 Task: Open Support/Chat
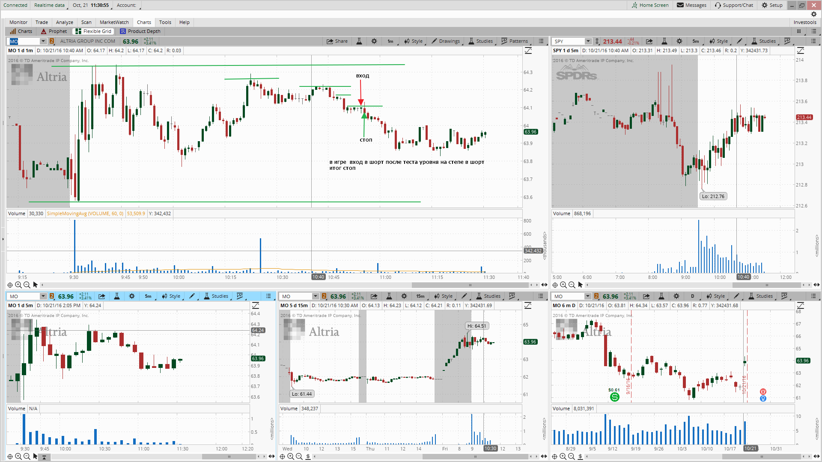734,5
